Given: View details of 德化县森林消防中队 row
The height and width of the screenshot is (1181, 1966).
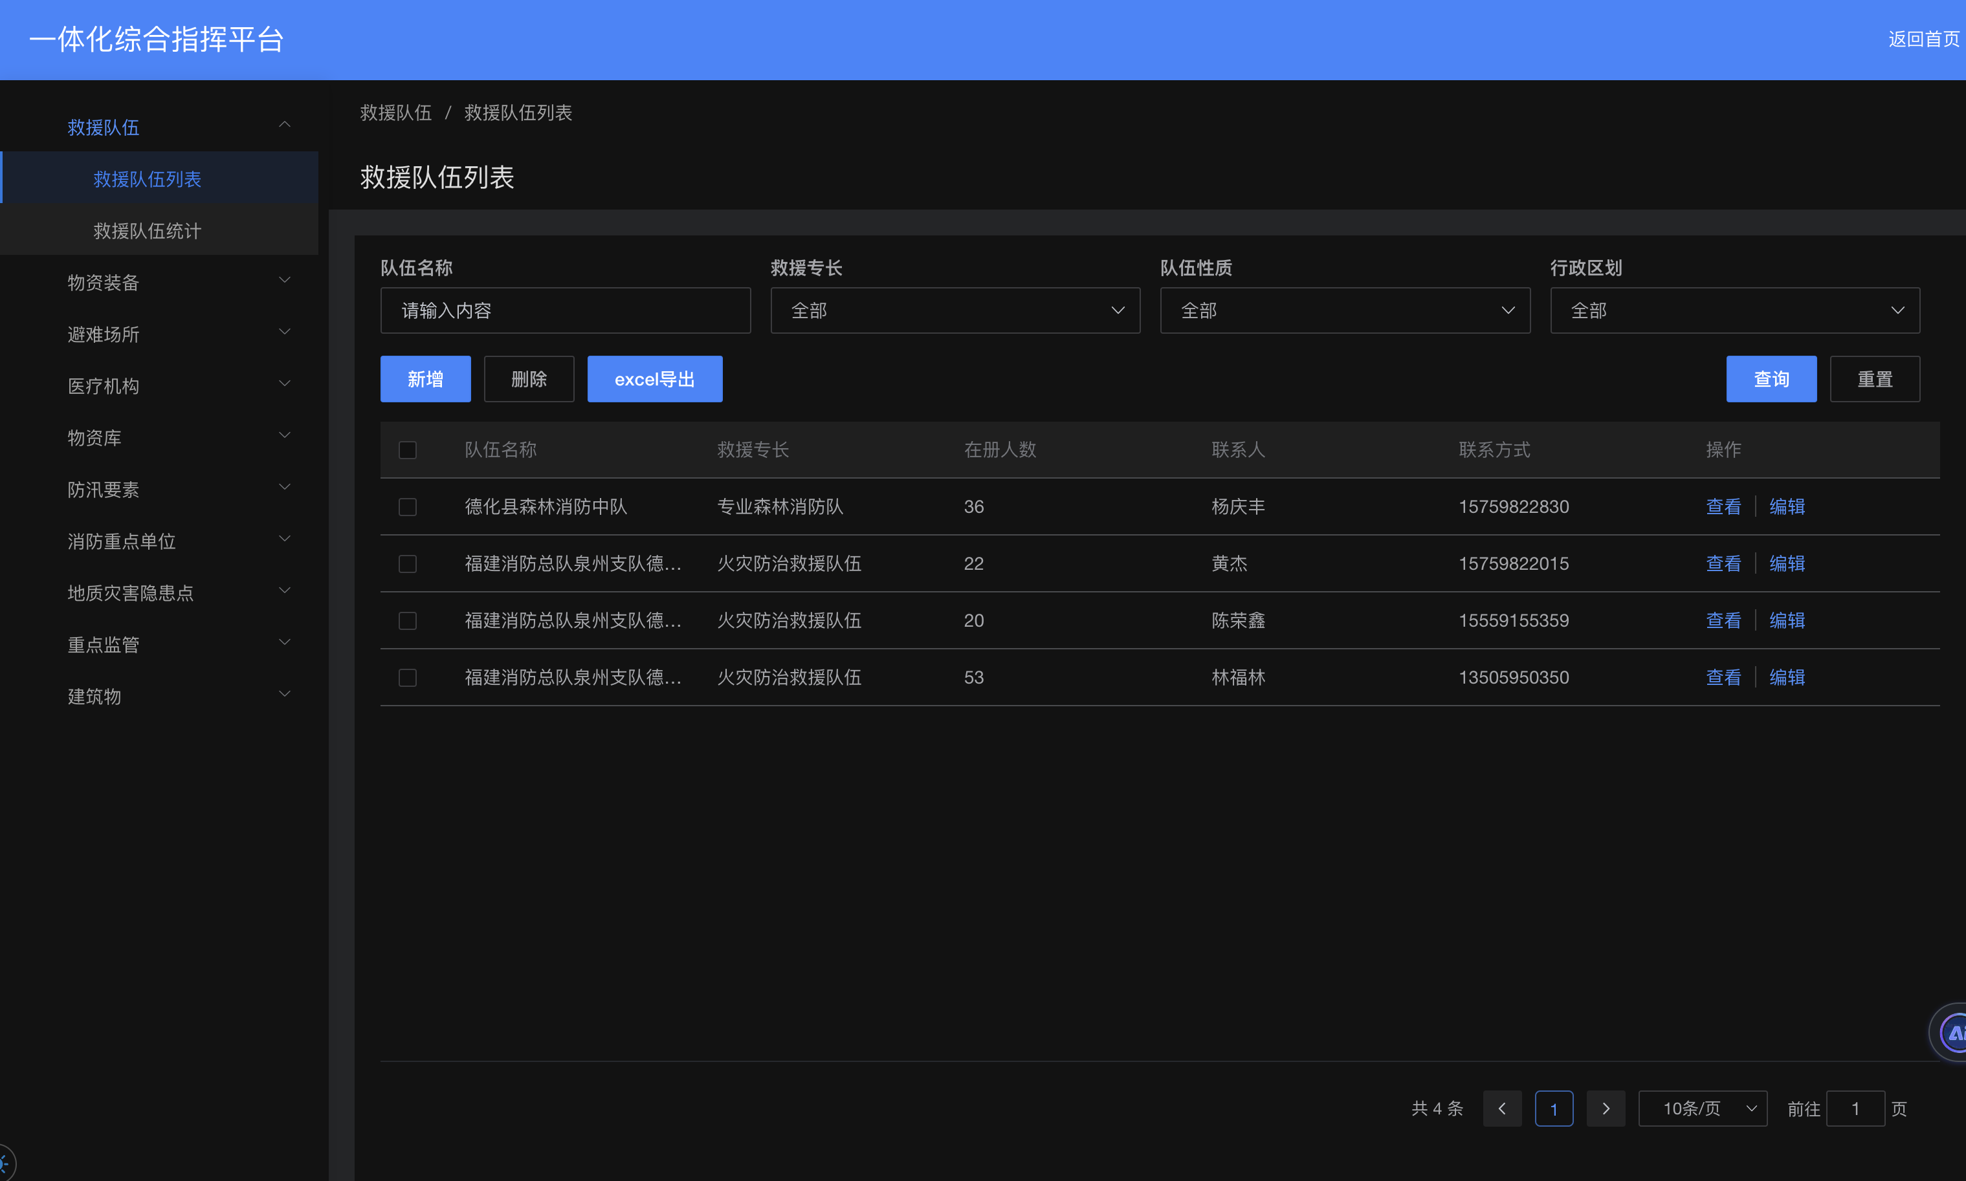Looking at the screenshot, I should [x=1723, y=507].
